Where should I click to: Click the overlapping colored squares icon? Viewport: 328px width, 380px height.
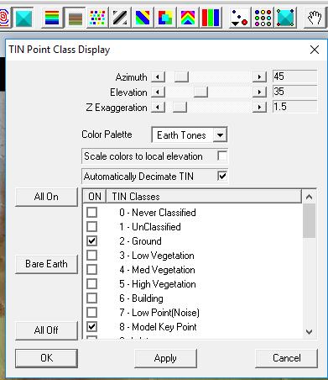pyautogui.click(x=165, y=18)
